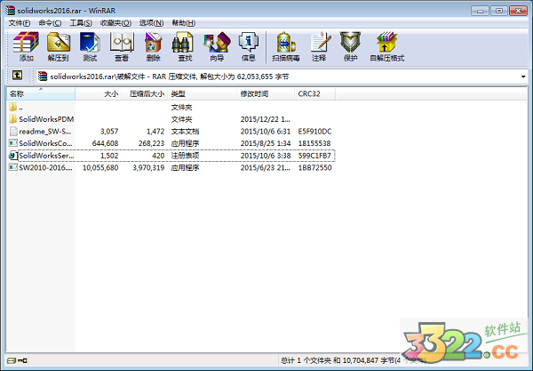533x371 pixels.
Task: Open the 收藏夹(O) menu
Action: (115, 23)
